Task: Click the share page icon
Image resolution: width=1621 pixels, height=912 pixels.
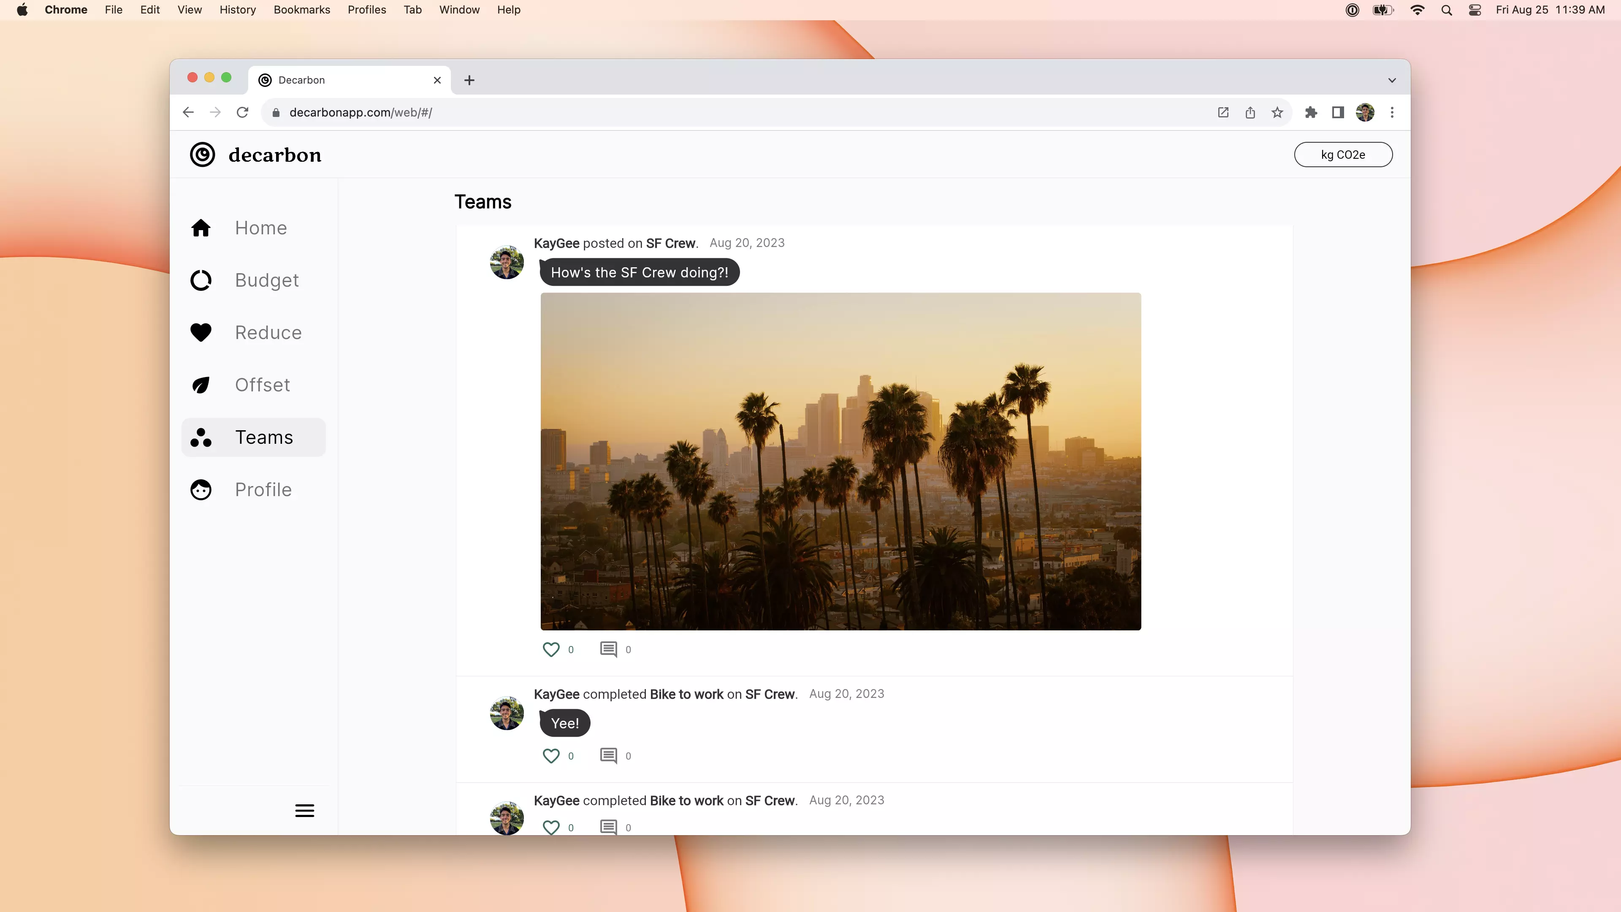Action: [x=1250, y=113]
